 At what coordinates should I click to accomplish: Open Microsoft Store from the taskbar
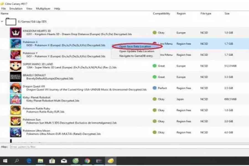tap(52, 161)
